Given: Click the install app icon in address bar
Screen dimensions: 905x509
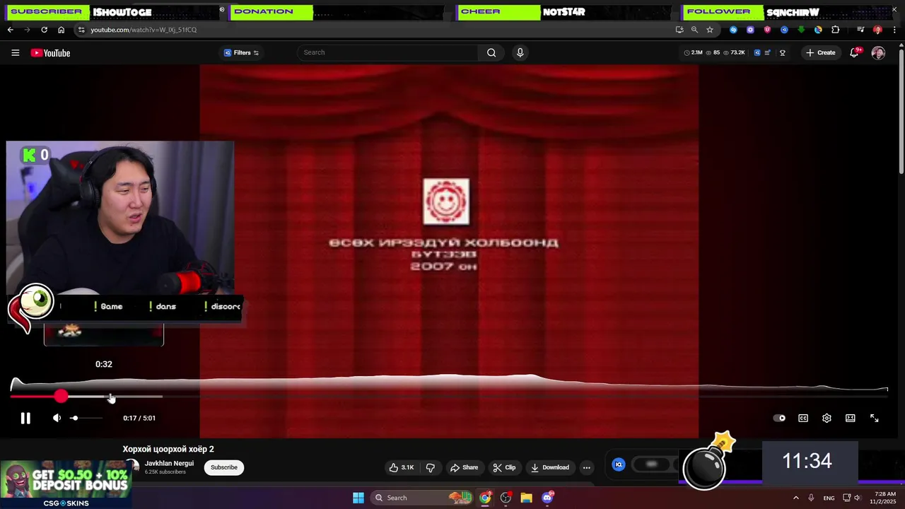Looking at the screenshot, I should point(679,30).
